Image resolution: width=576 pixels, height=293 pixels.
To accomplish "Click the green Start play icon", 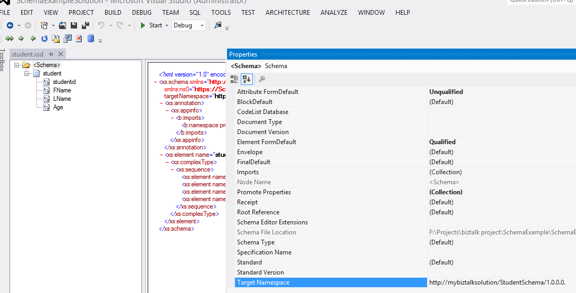I will pyautogui.click(x=143, y=25).
